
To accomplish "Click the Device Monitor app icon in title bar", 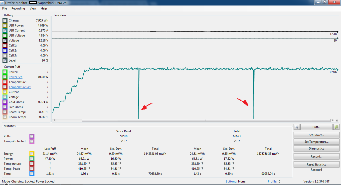I will point(2,2).
